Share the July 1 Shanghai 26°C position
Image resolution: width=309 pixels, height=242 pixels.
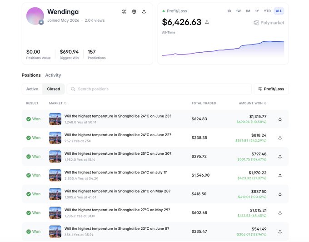tap(280, 175)
